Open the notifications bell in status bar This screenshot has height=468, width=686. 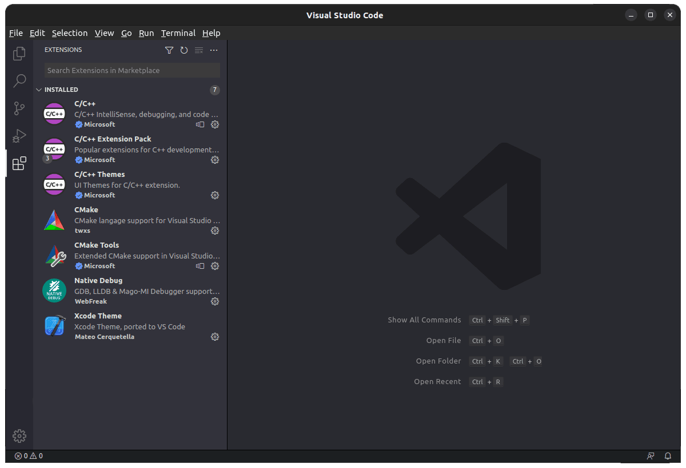(x=668, y=456)
